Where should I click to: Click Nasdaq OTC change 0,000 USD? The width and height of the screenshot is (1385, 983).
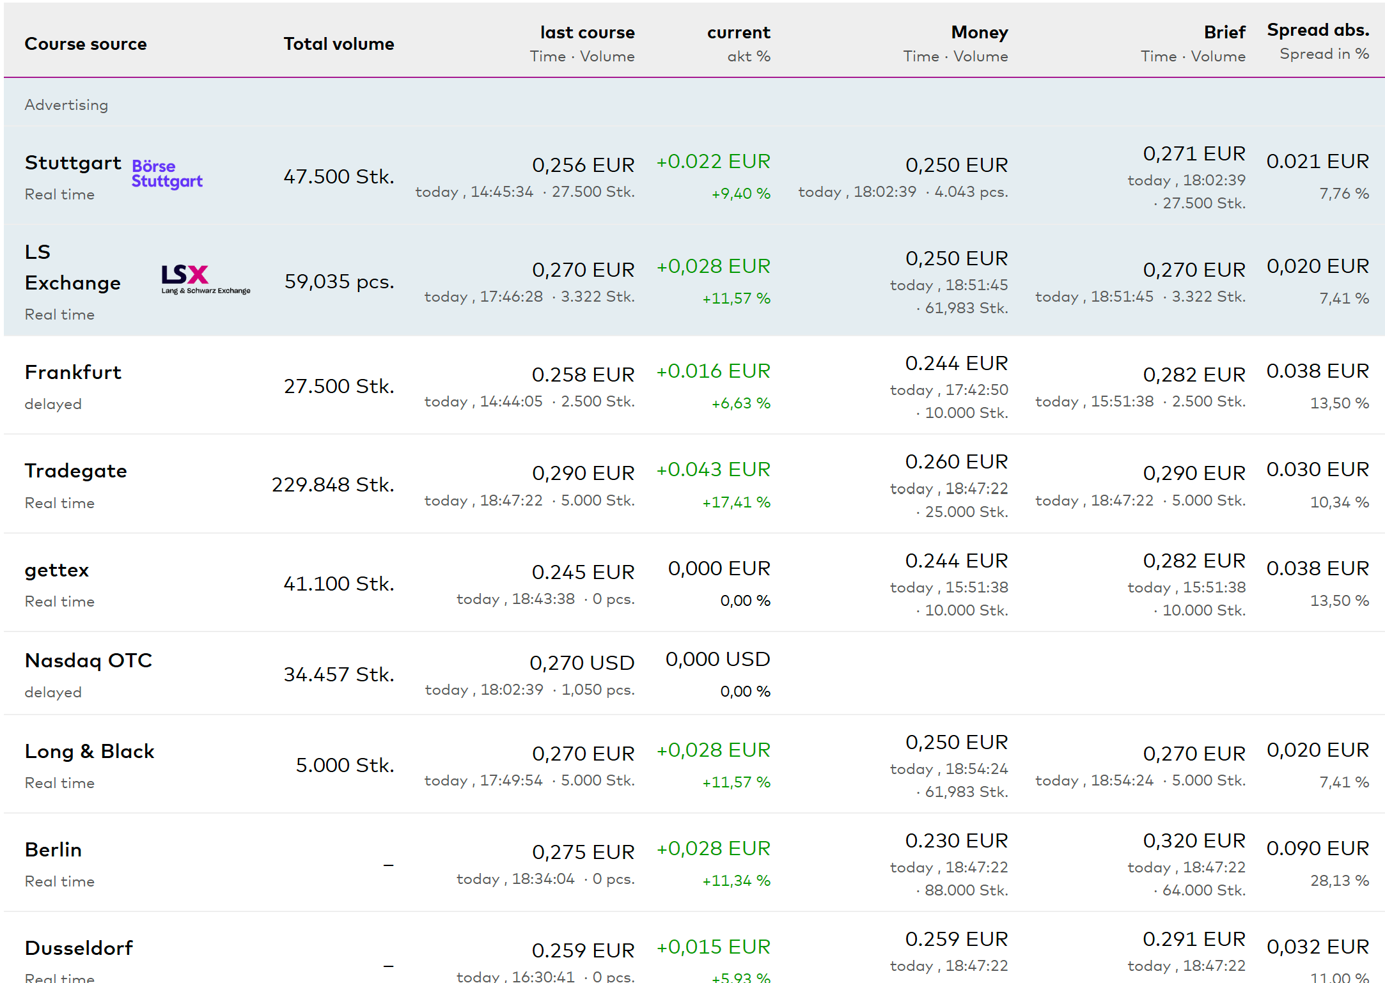pyautogui.click(x=717, y=659)
